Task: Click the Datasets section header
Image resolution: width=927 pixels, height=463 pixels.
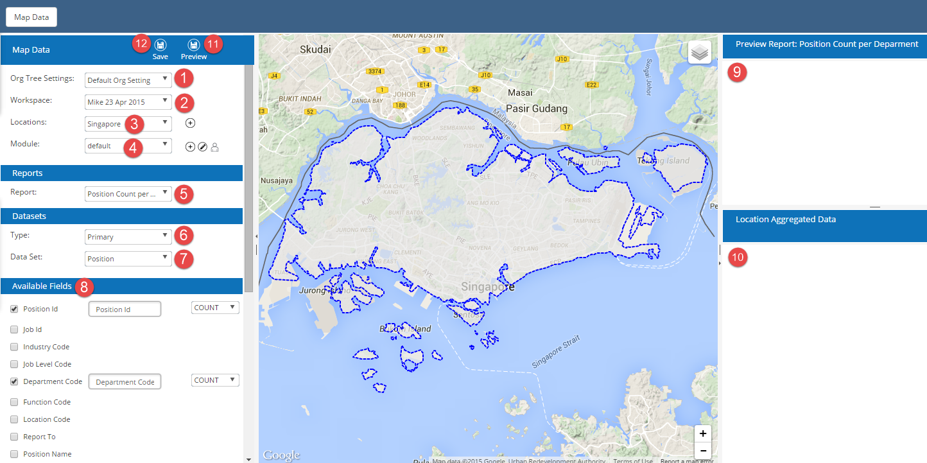Action: [x=122, y=216]
